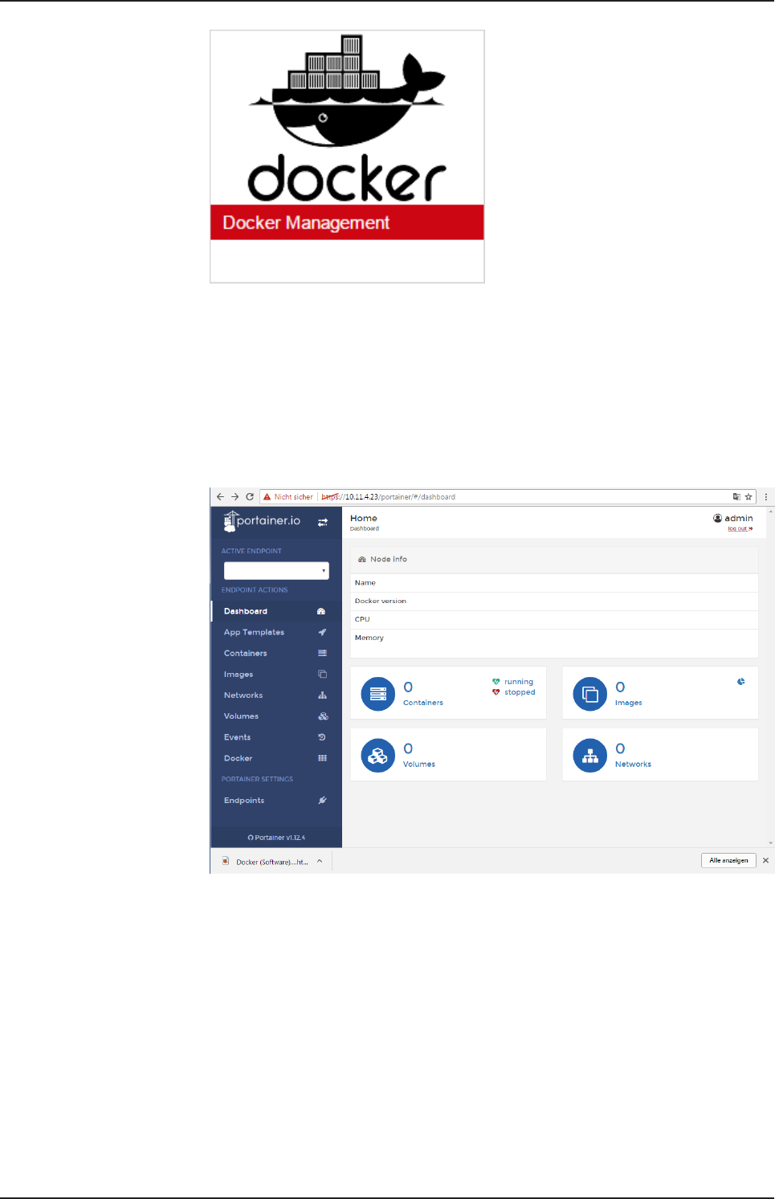Open Containers in the sidebar
Viewport: 775px width, 1199px height.
[276, 653]
